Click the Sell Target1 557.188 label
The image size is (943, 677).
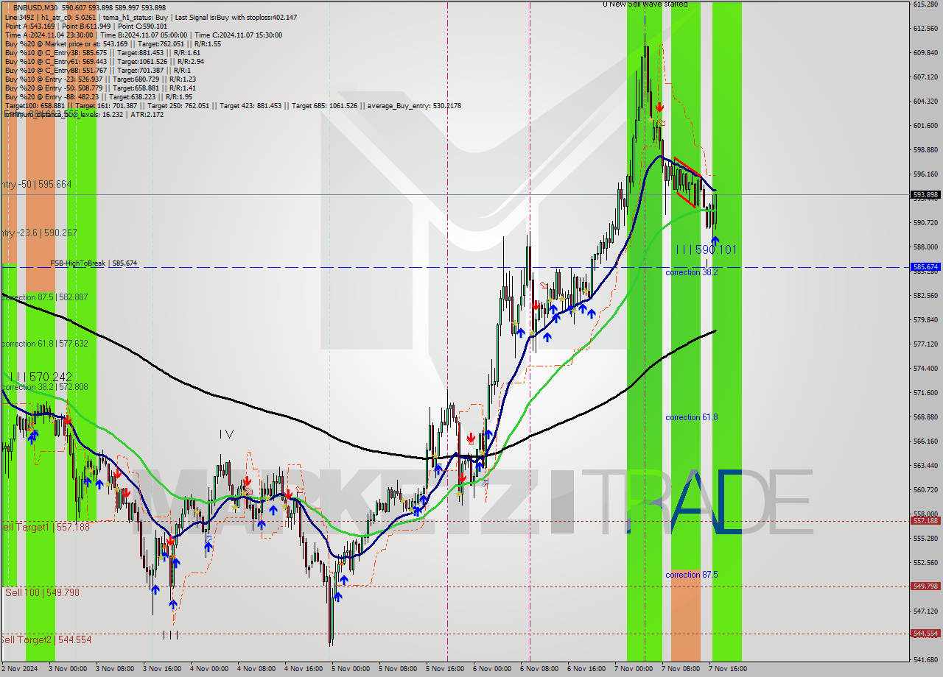tap(46, 527)
